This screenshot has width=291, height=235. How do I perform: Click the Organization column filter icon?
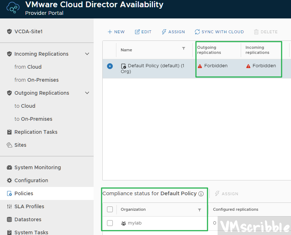point(200,210)
